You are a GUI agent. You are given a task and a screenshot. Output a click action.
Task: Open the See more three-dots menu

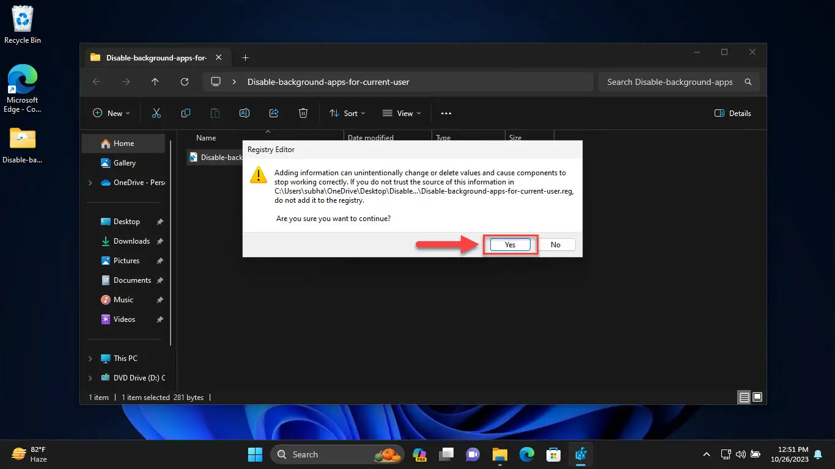click(x=446, y=113)
